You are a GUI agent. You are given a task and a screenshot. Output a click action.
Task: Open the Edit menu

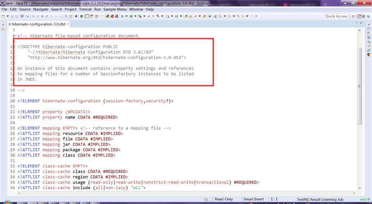point(13,9)
